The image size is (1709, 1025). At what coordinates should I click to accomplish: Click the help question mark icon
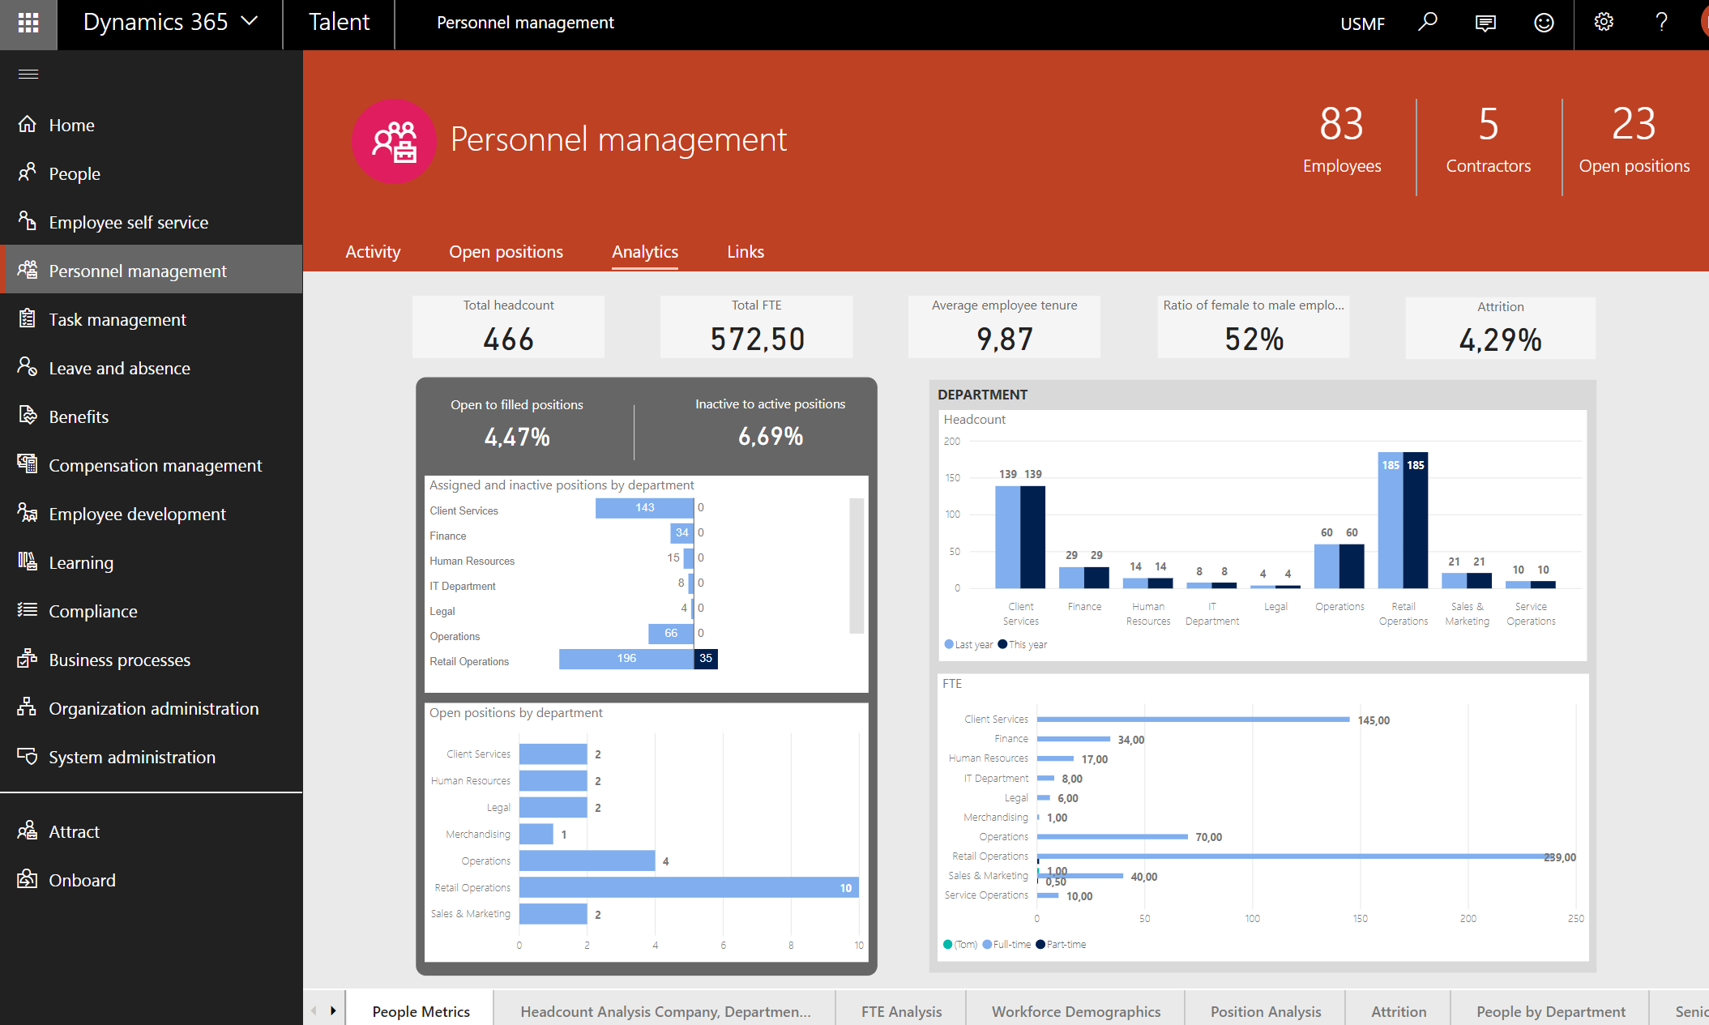coord(1661,23)
